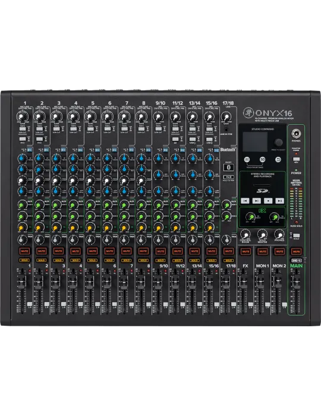Click the Line In 17/18 mini jack
Viewport: 321px width, 416px height.
[x=226, y=130]
